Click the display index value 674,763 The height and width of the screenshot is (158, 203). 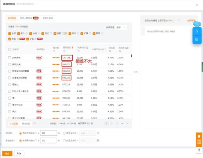[x=66, y=111]
